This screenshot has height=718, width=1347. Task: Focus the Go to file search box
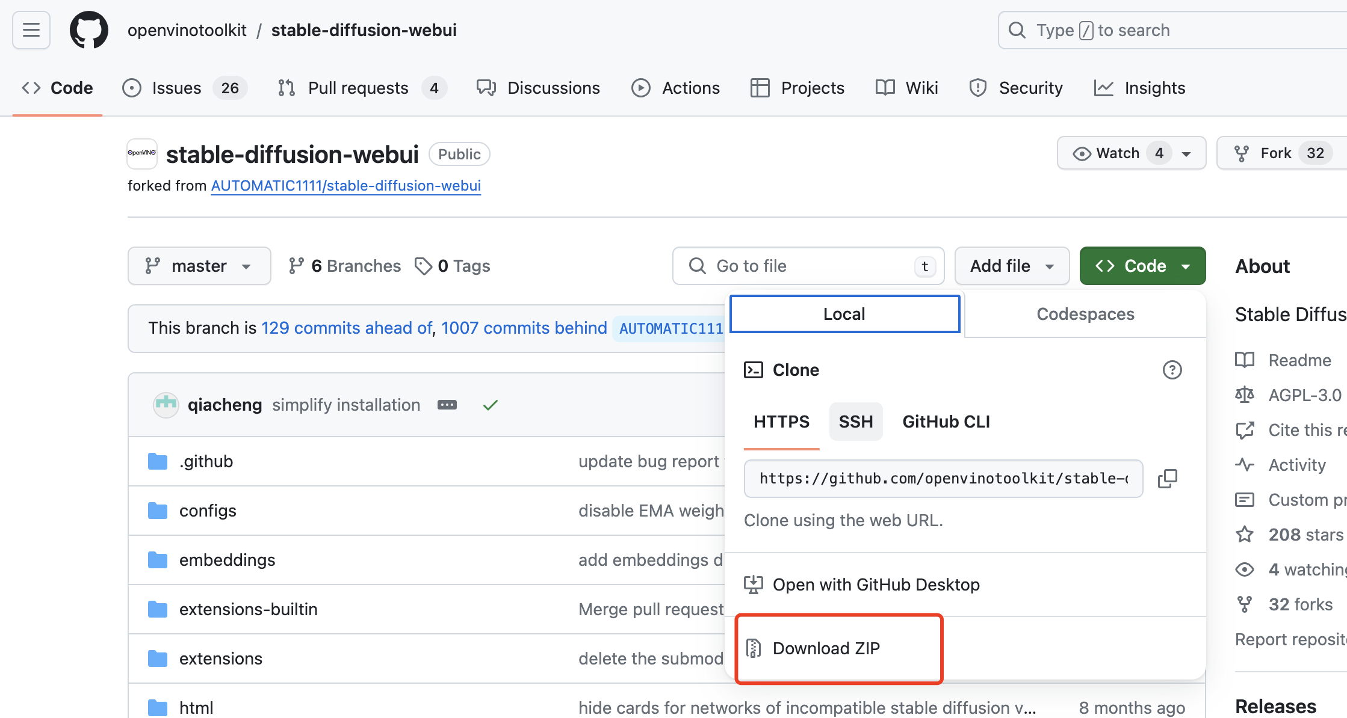point(808,266)
